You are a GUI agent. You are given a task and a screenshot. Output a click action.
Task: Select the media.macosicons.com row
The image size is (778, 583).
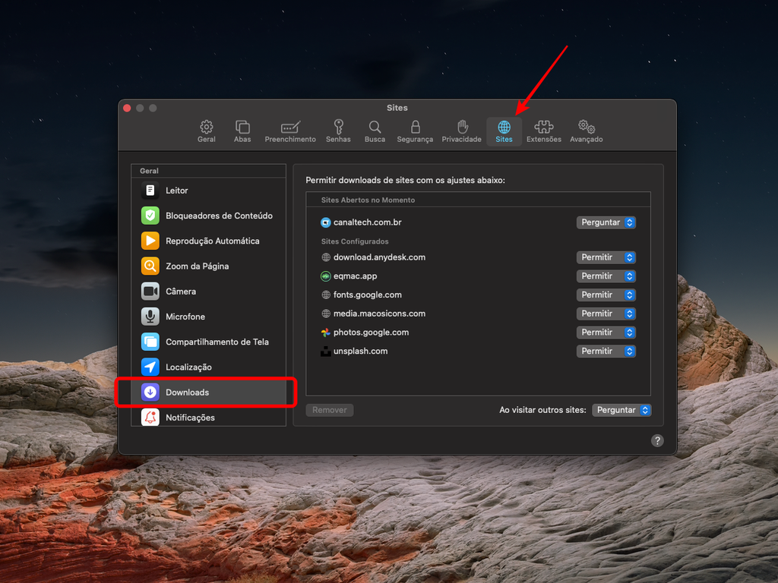479,314
